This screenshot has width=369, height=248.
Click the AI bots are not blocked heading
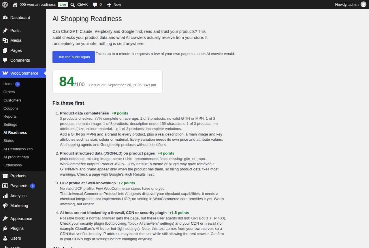pos(113,213)
